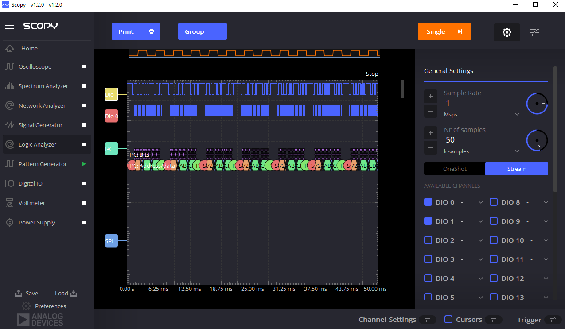Click the Preferences gear icon
565x329 pixels.
(26, 306)
